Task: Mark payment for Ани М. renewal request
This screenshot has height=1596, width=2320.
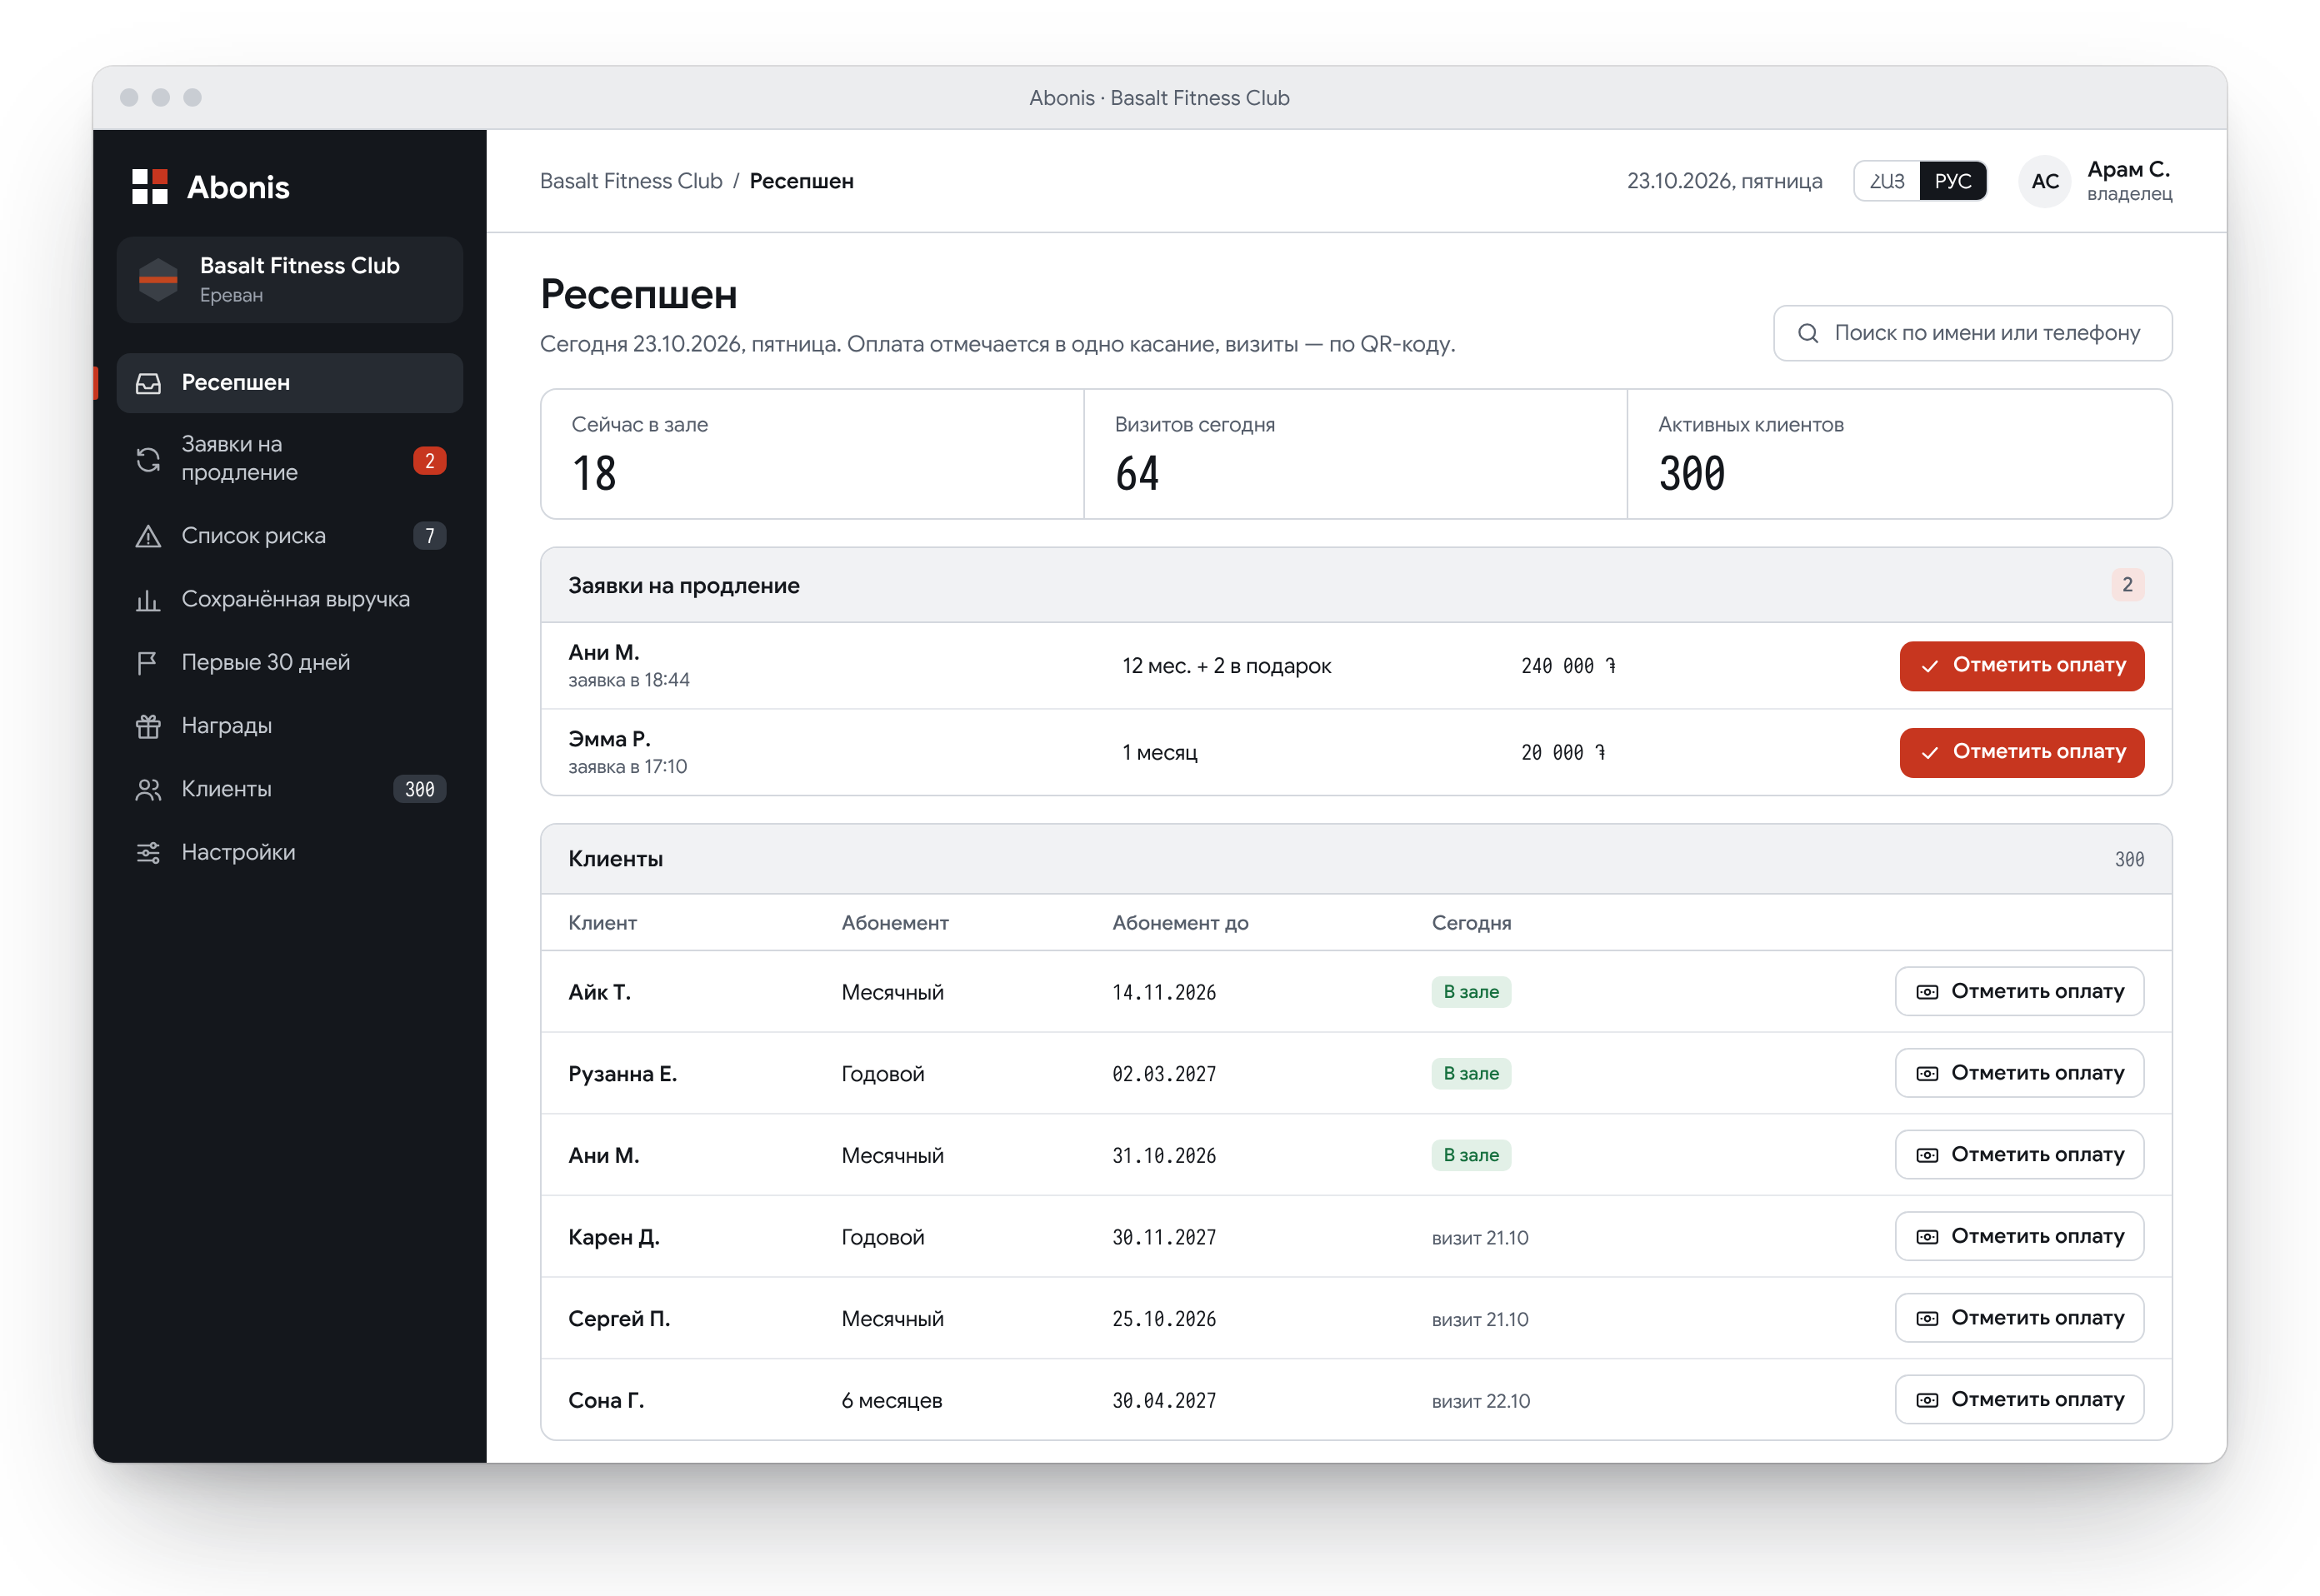Action: [x=2021, y=666]
